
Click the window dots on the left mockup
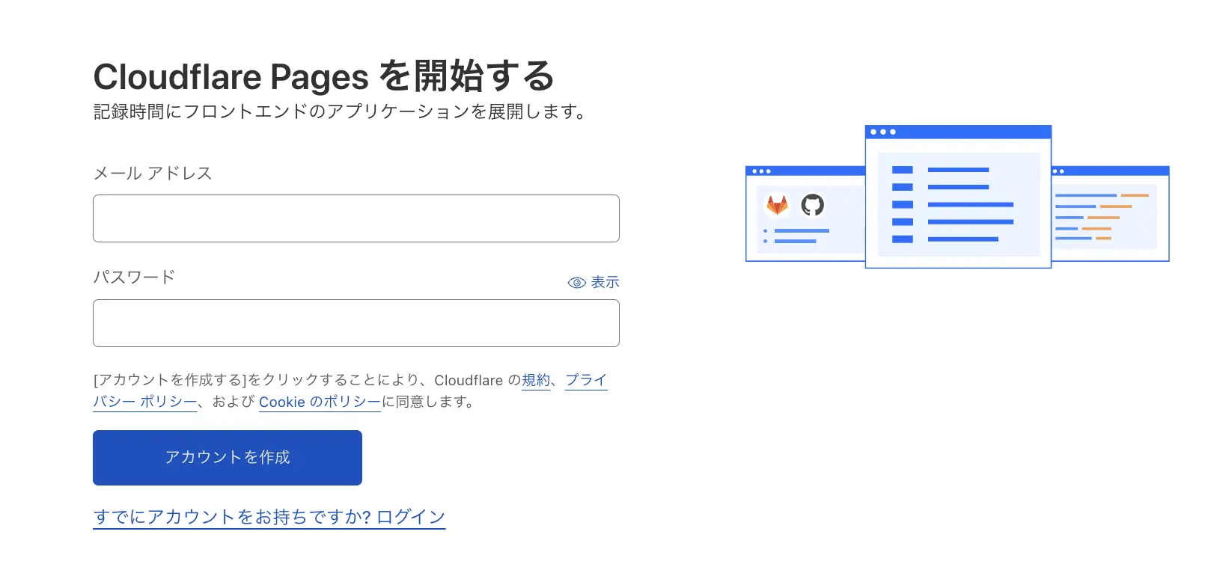[762, 170]
